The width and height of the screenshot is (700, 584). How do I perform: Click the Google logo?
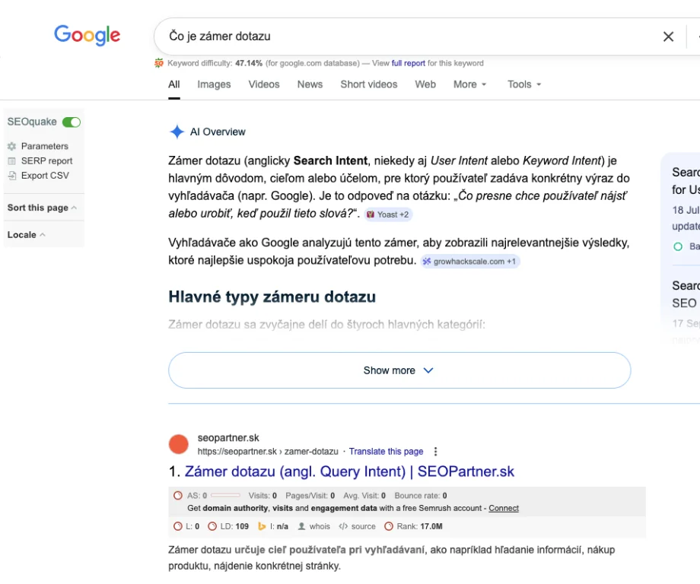click(87, 35)
